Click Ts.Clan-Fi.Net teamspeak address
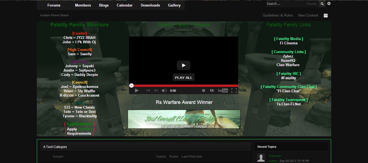This screenshot has width=368, height=163. click(288, 104)
